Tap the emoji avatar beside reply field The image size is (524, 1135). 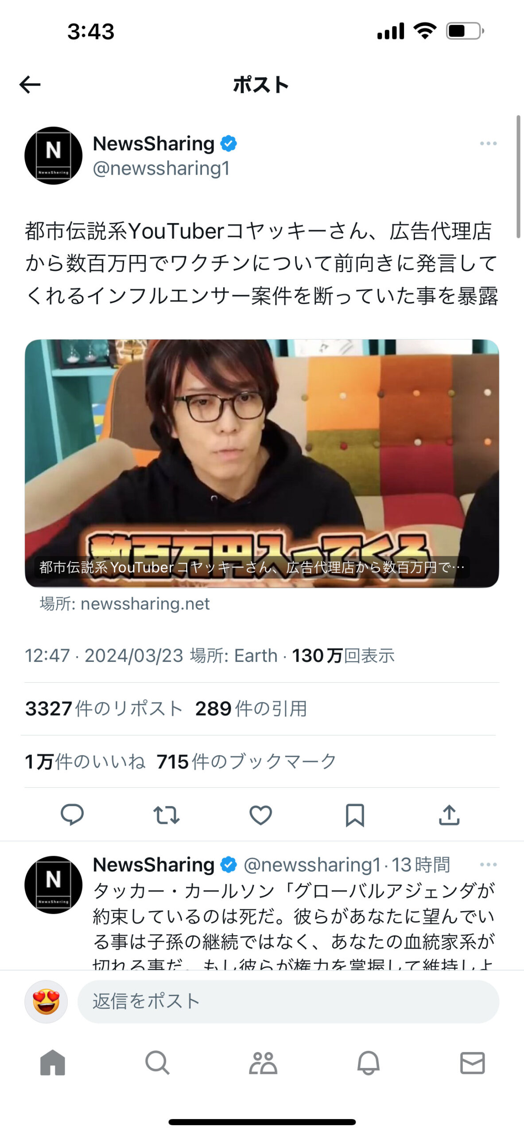coord(46,1002)
